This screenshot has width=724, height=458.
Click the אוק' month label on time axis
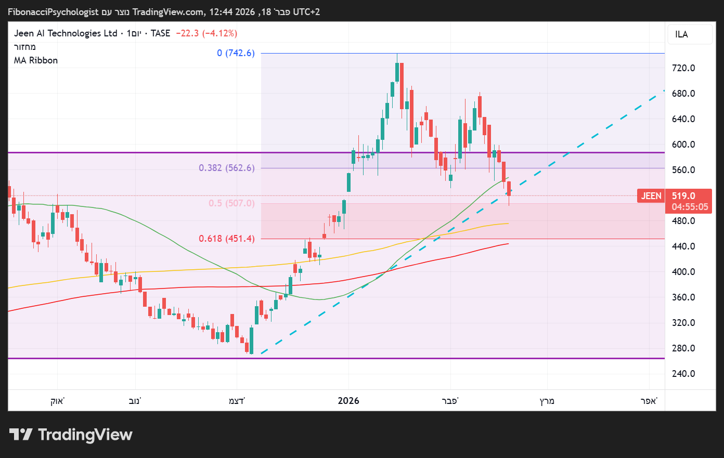tap(57, 401)
